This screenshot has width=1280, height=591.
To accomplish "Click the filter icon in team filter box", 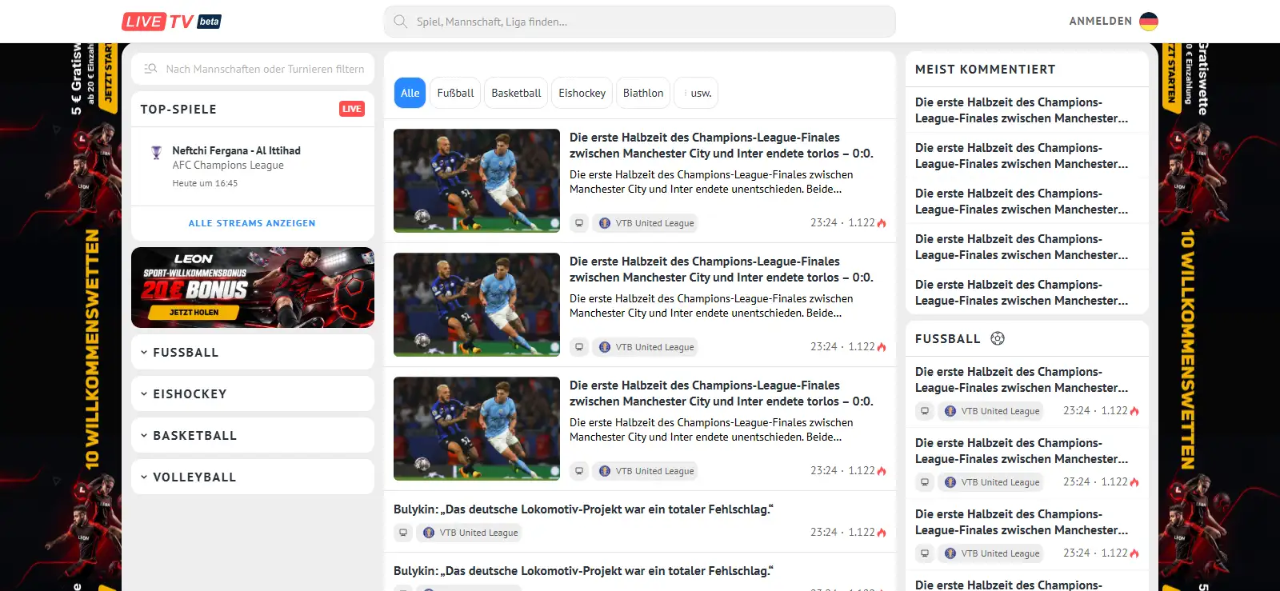I will tap(150, 69).
